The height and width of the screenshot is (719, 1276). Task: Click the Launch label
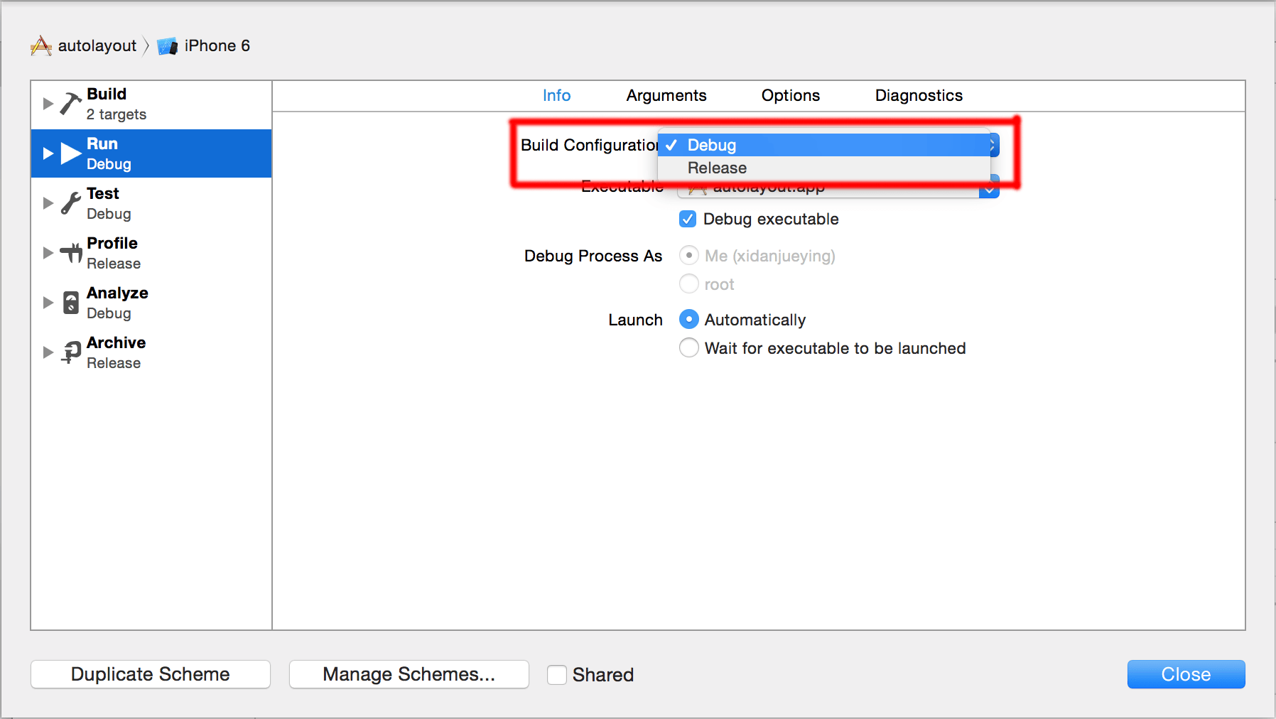pos(635,320)
